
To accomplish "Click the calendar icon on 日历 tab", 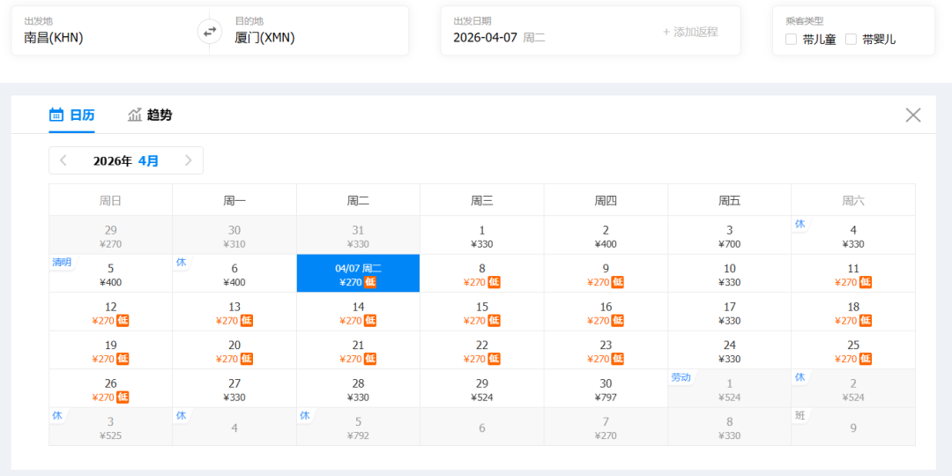I will pyautogui.click(x=56, y=115).
